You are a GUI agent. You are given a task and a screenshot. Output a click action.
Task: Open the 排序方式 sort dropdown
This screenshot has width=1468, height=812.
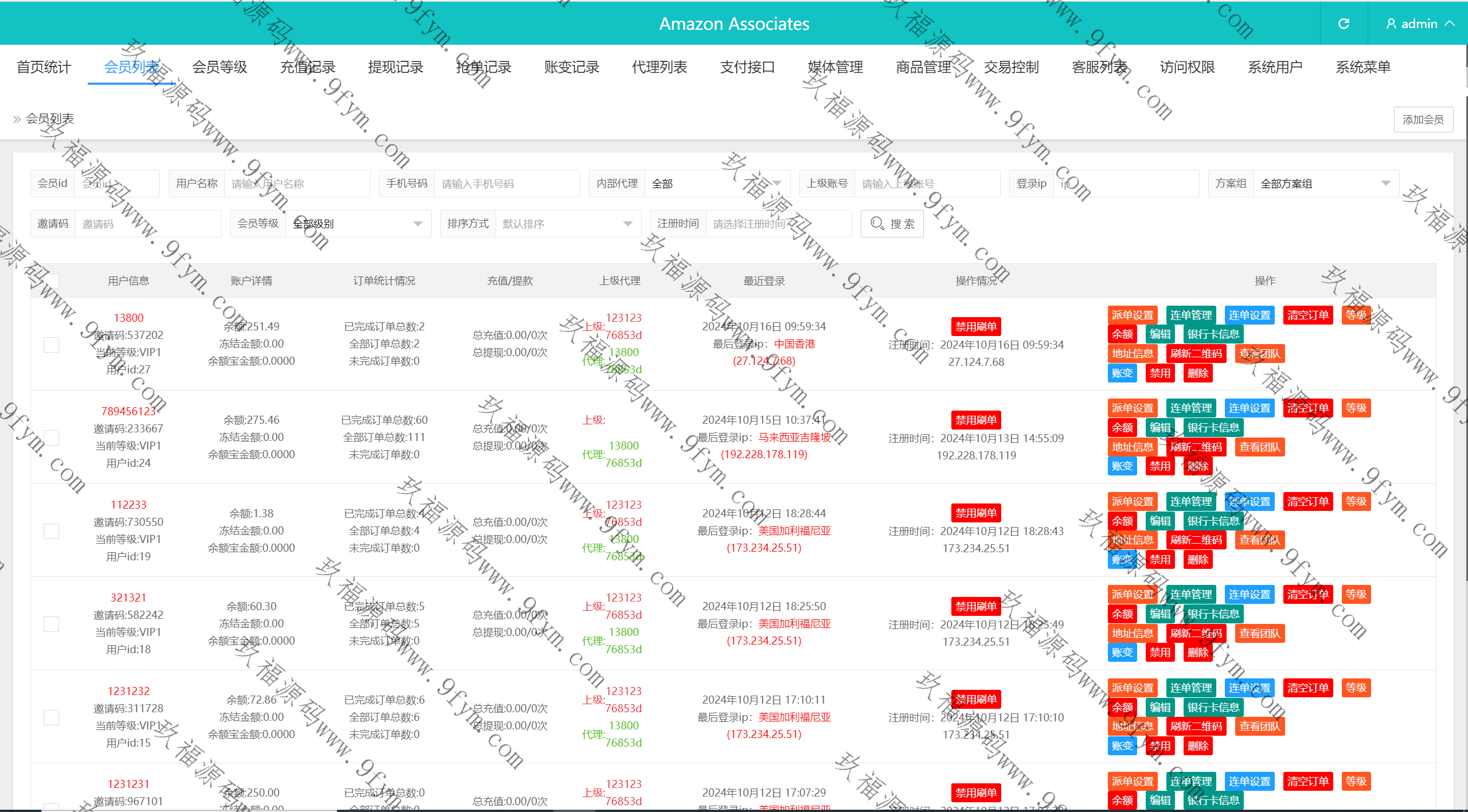click(568, 224)
